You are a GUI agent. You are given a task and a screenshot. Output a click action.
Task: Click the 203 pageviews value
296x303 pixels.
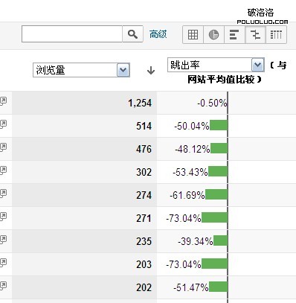click(x=144, y=264)
